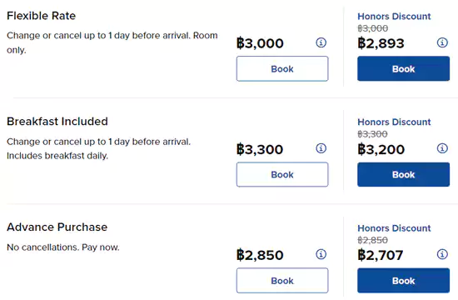
Task: Click the struck-through ฿3,300 original price
Action: [373, 134]
